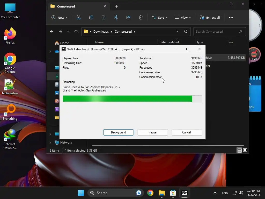Viewport: 265px width, 199px height.
Task: Click the Paste clipboard icon in Explorer toolbar
Action: coord(104,17)
